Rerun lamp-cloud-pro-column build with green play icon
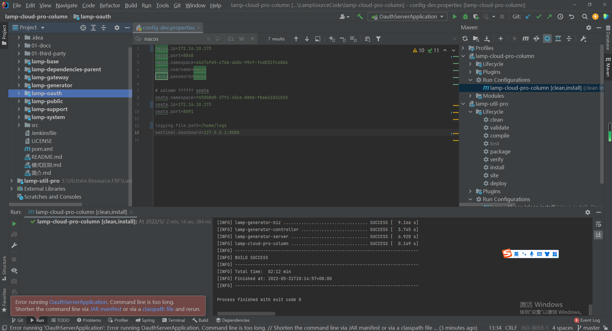This screenshot has height=331, width=612. click(14, 224)
